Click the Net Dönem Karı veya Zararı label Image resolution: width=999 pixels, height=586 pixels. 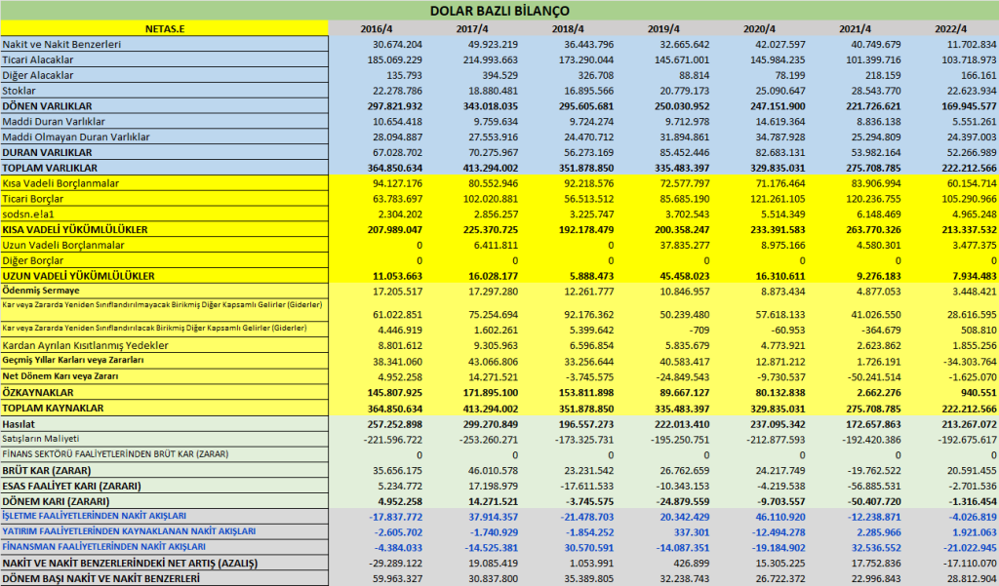click(60, 375)
